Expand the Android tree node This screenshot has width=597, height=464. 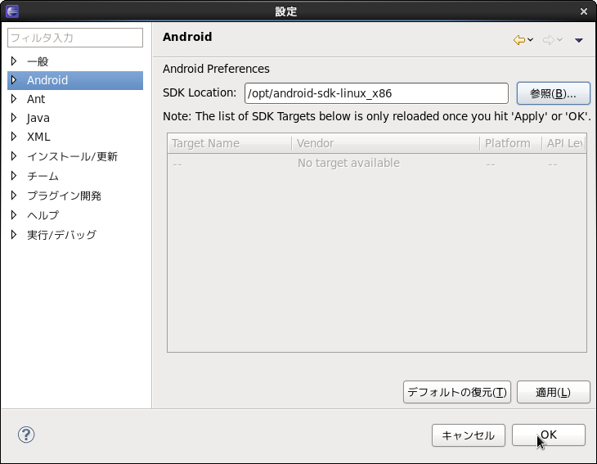14,80
